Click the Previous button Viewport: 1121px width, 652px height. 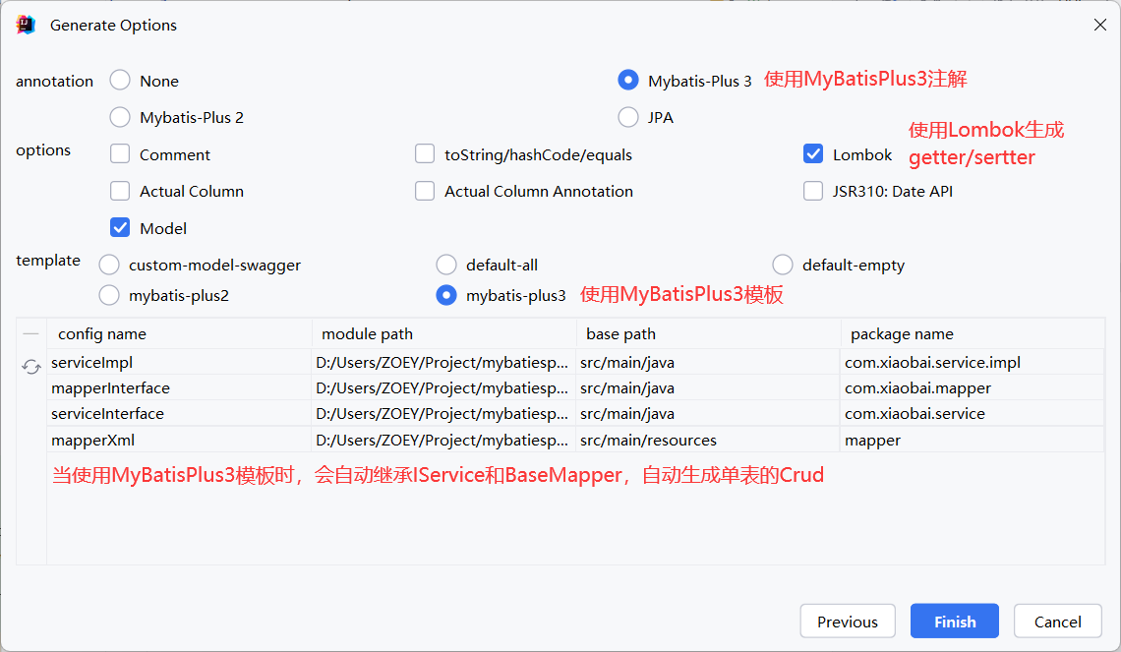pos(847,621)
